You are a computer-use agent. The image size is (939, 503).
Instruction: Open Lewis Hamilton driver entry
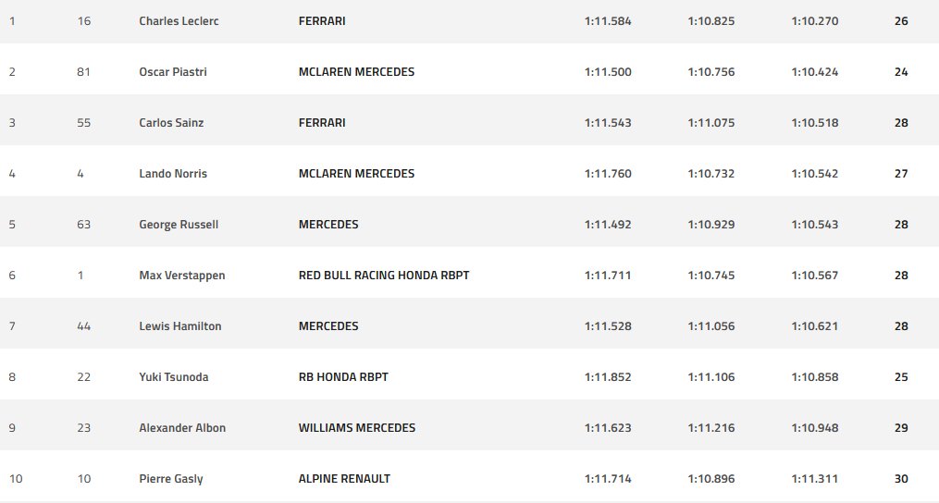tap(179, 326)
